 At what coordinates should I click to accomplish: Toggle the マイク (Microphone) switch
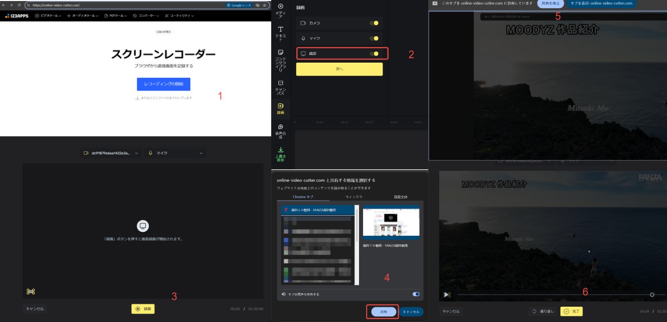click(374, 38)
